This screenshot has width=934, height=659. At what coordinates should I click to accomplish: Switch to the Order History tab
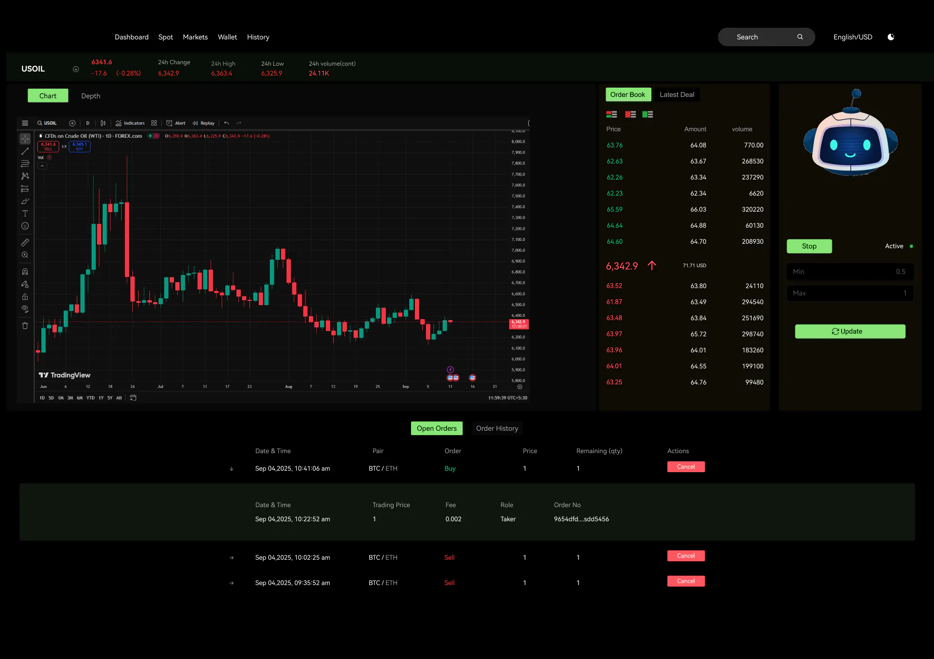pyautogui.click(x=497, y=428)
